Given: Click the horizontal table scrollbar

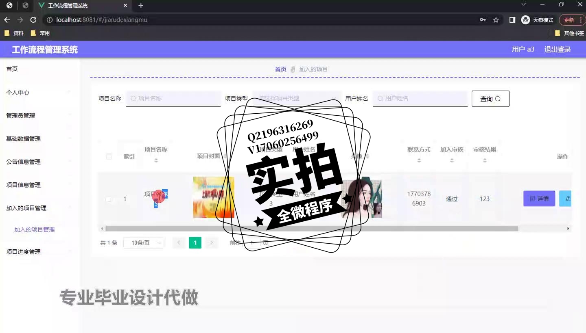Looking at the screenshot, I should click(x=312, y=229).
